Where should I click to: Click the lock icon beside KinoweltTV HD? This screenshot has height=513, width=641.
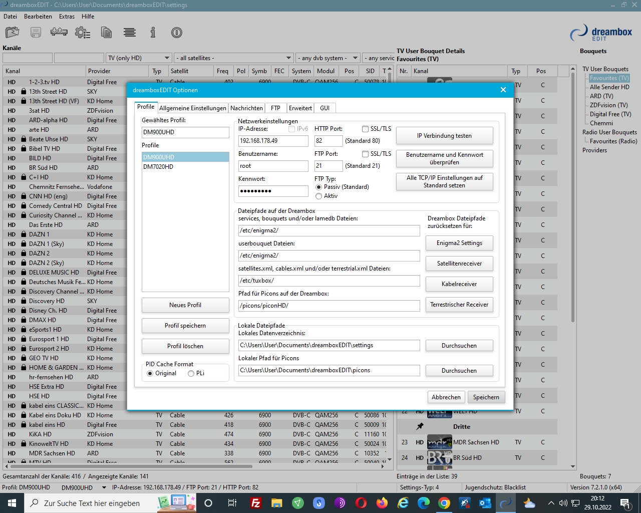[x=24, y=444]
